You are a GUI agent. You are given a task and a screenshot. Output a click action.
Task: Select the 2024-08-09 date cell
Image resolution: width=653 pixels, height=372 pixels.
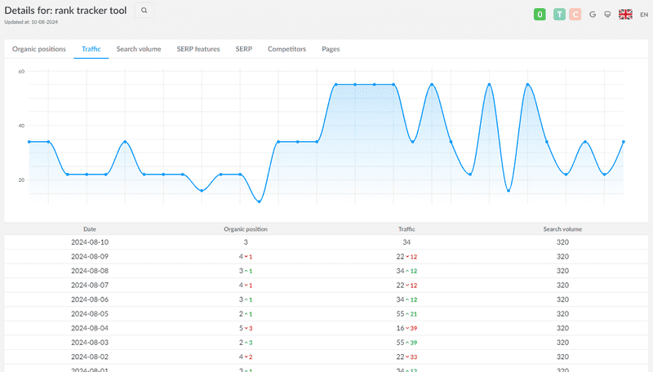[x=90, y=256]
